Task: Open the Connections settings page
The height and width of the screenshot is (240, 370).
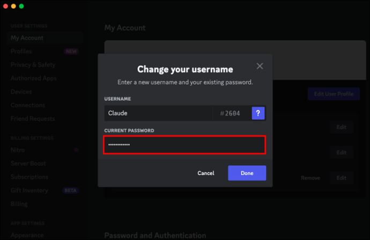Action: tap(28, 105)
